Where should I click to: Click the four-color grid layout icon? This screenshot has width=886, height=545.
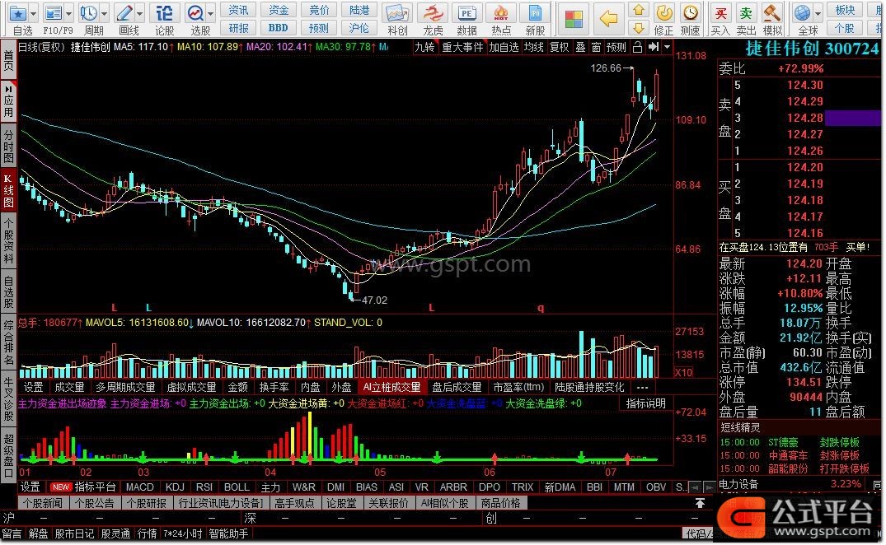pyautogui.click(x=574, y=19)
